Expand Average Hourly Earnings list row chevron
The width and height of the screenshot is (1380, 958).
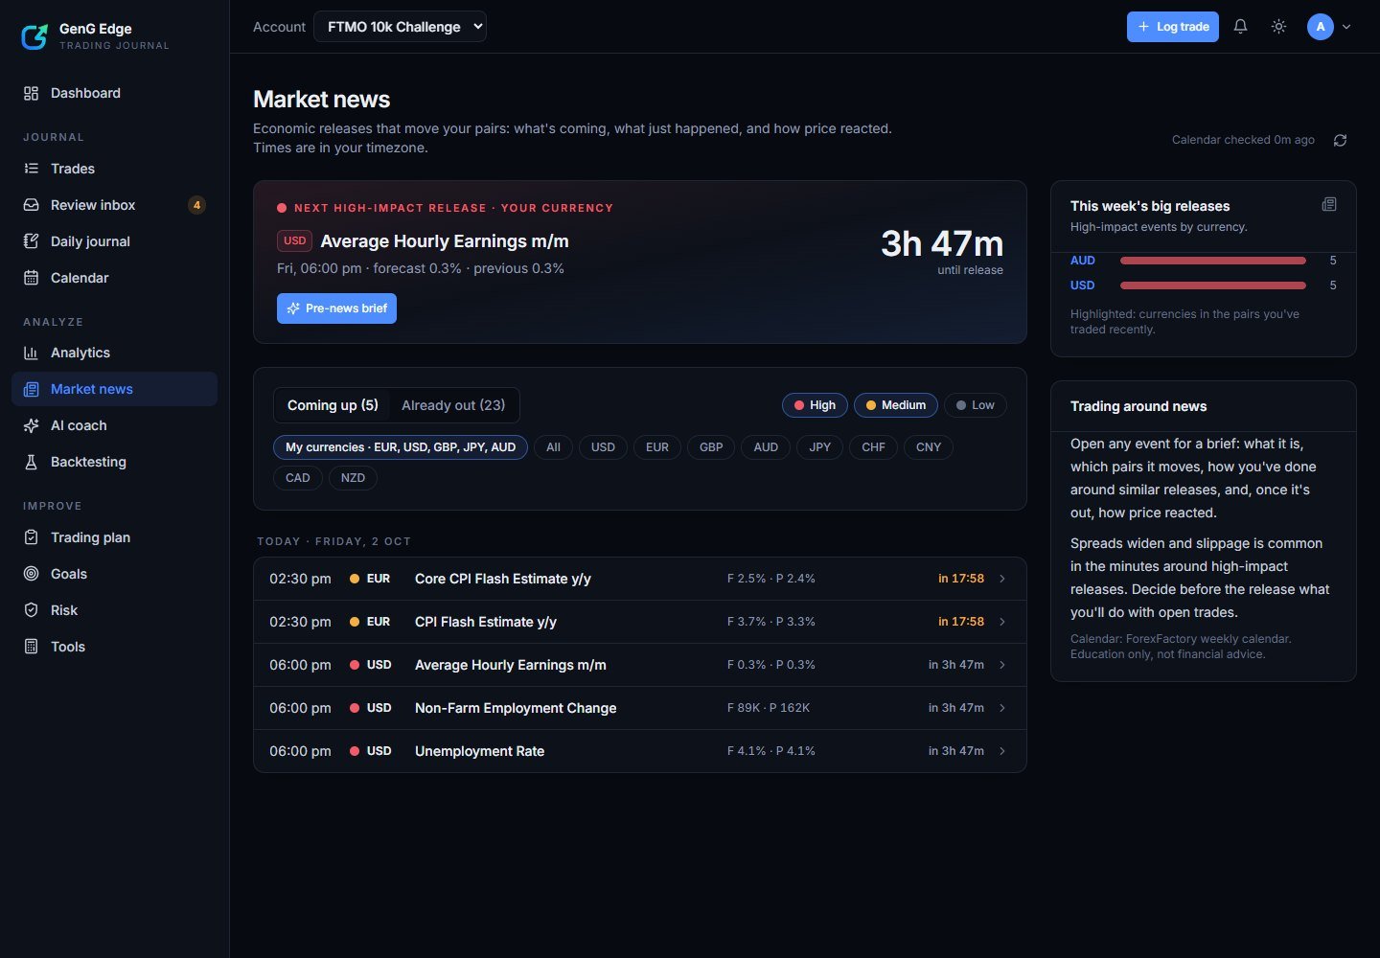tap(1002, 665)
